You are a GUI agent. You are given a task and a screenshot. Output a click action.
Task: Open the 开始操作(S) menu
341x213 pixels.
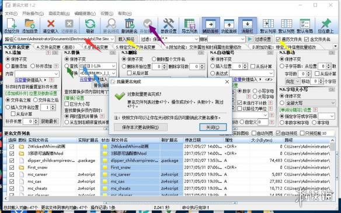tap(33, 13)
